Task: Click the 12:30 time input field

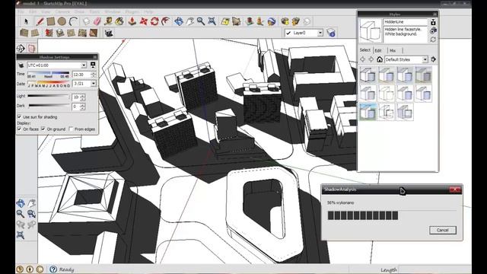Action: click(81, 75)
